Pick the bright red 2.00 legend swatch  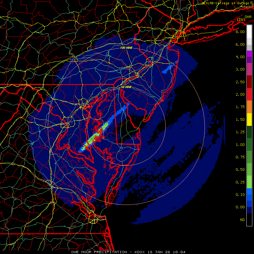click(249, 94)
